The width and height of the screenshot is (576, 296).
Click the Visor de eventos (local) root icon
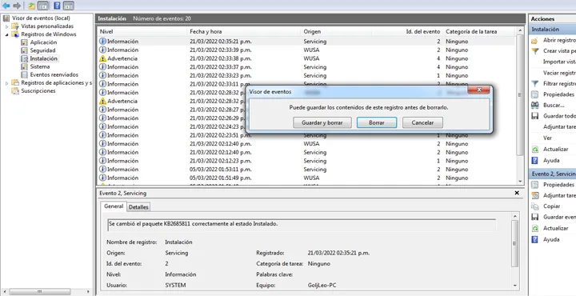(6, 18)
